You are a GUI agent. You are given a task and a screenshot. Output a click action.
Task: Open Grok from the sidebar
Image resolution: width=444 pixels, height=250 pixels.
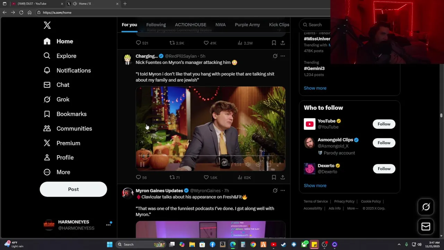coord(56,99)
